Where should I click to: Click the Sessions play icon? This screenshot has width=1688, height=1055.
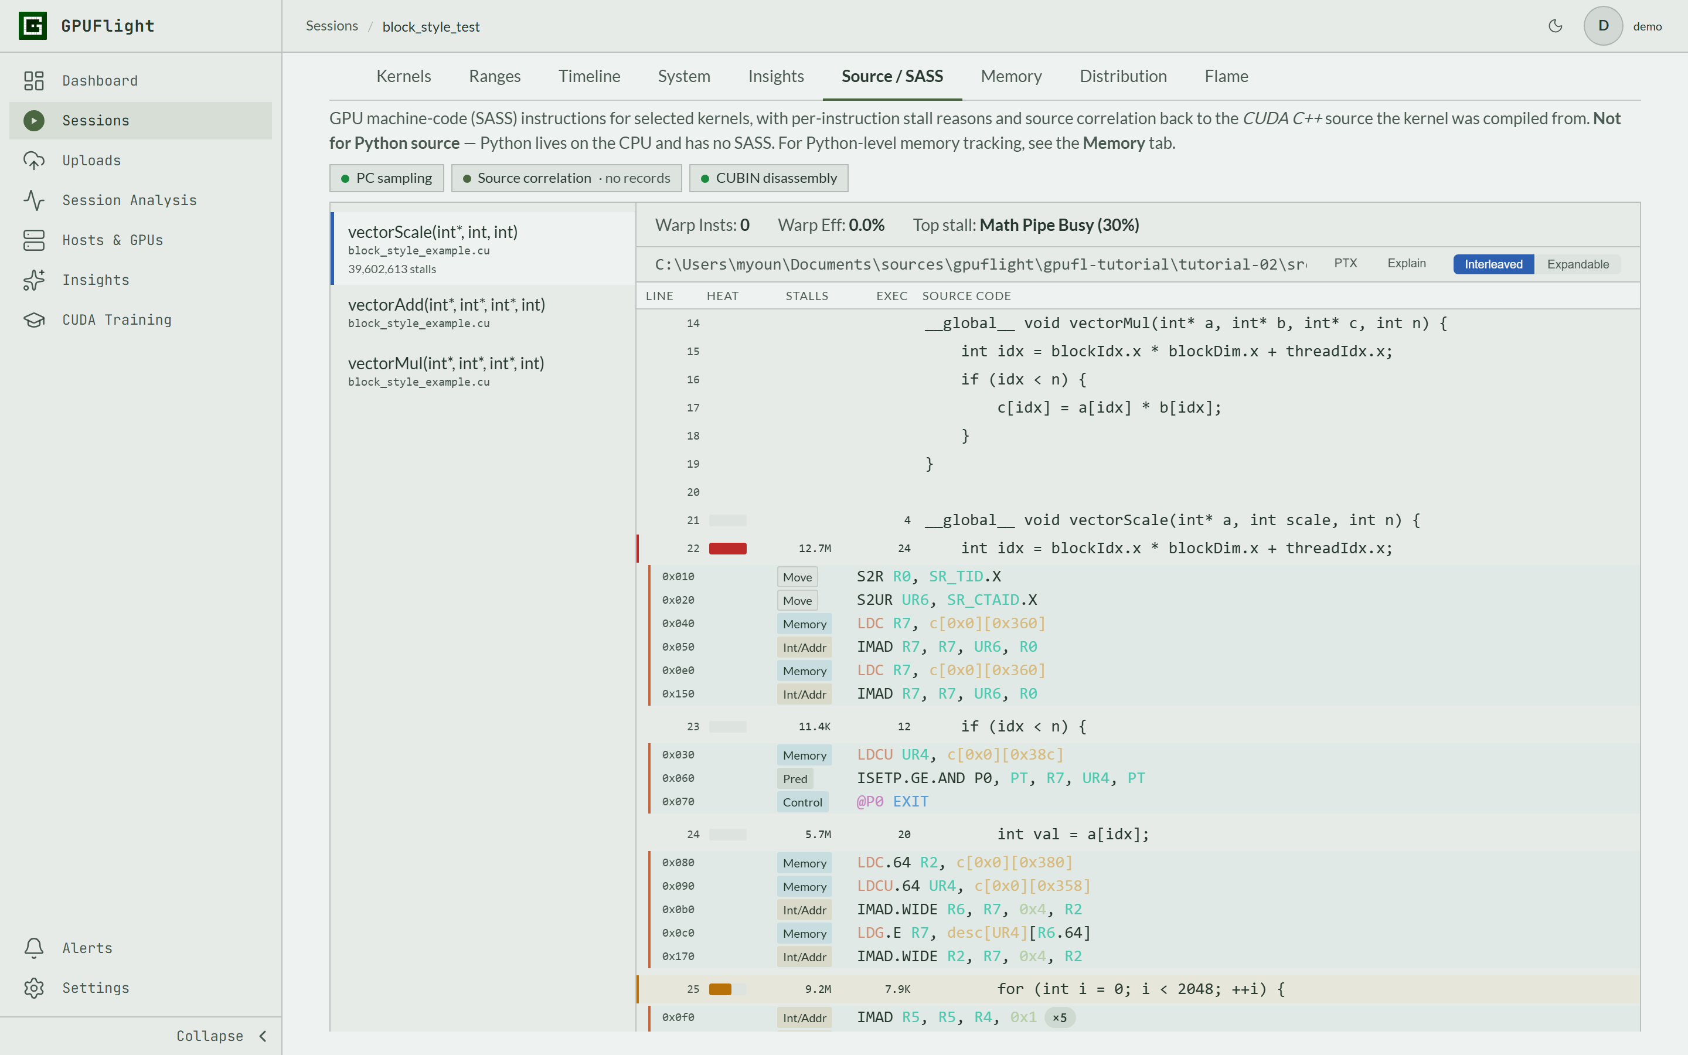[33, 121]
